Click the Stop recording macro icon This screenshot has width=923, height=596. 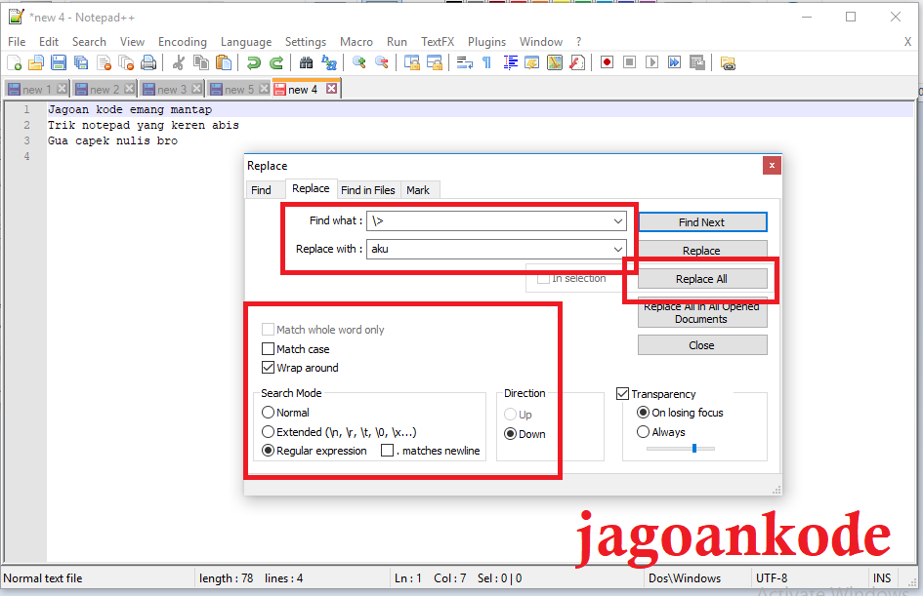629,62
